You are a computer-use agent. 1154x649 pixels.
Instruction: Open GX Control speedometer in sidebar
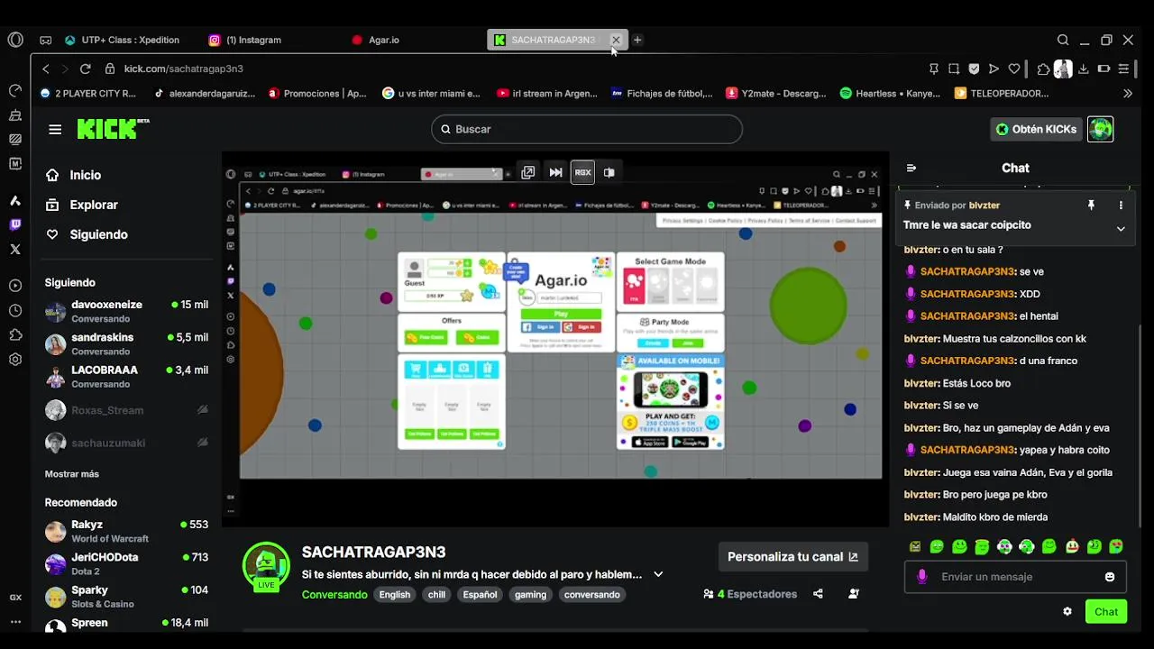pos(15,90)
